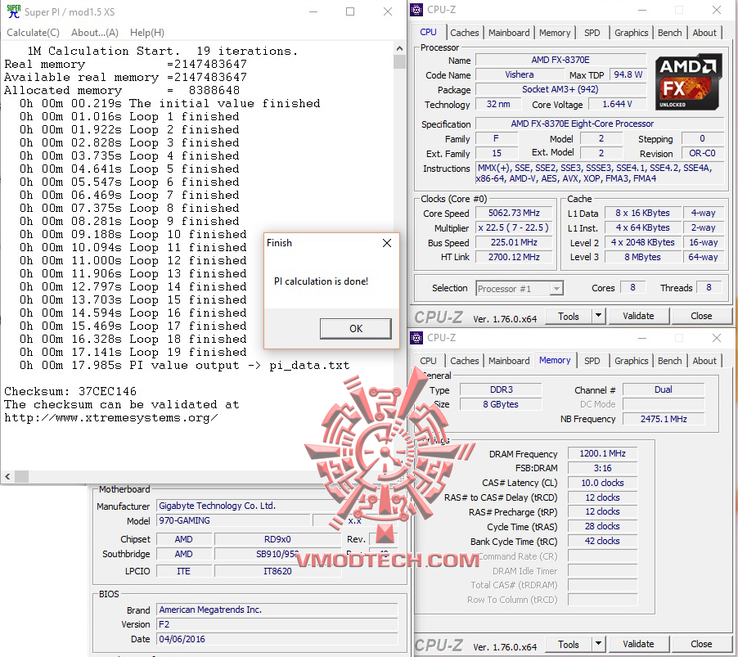Click the NB Frequency value 2475.1 MHz
The image size is (738, 657).
(x=664, y=419)
